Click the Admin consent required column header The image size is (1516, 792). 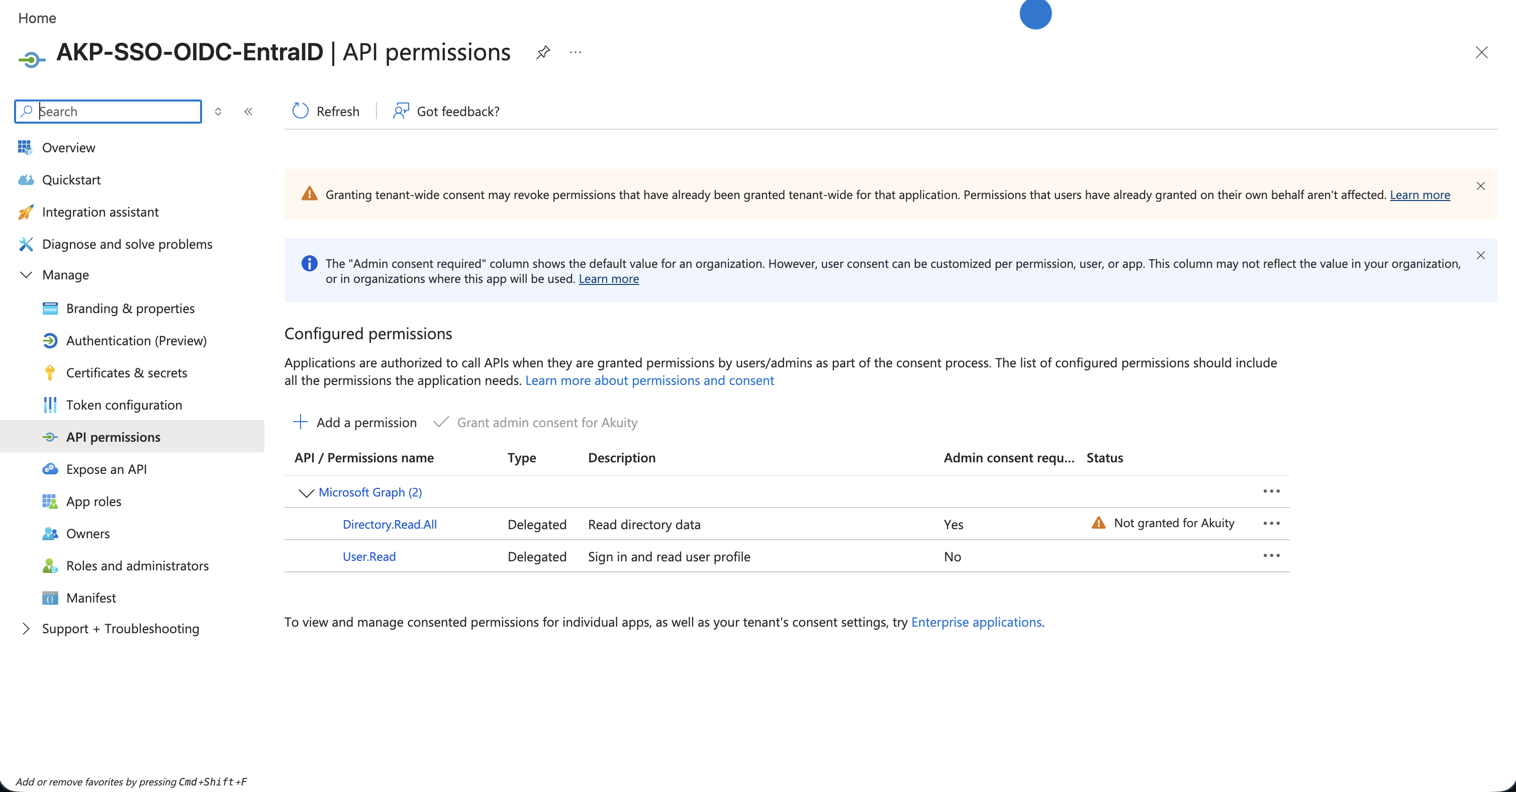[x=1009, y=458]
